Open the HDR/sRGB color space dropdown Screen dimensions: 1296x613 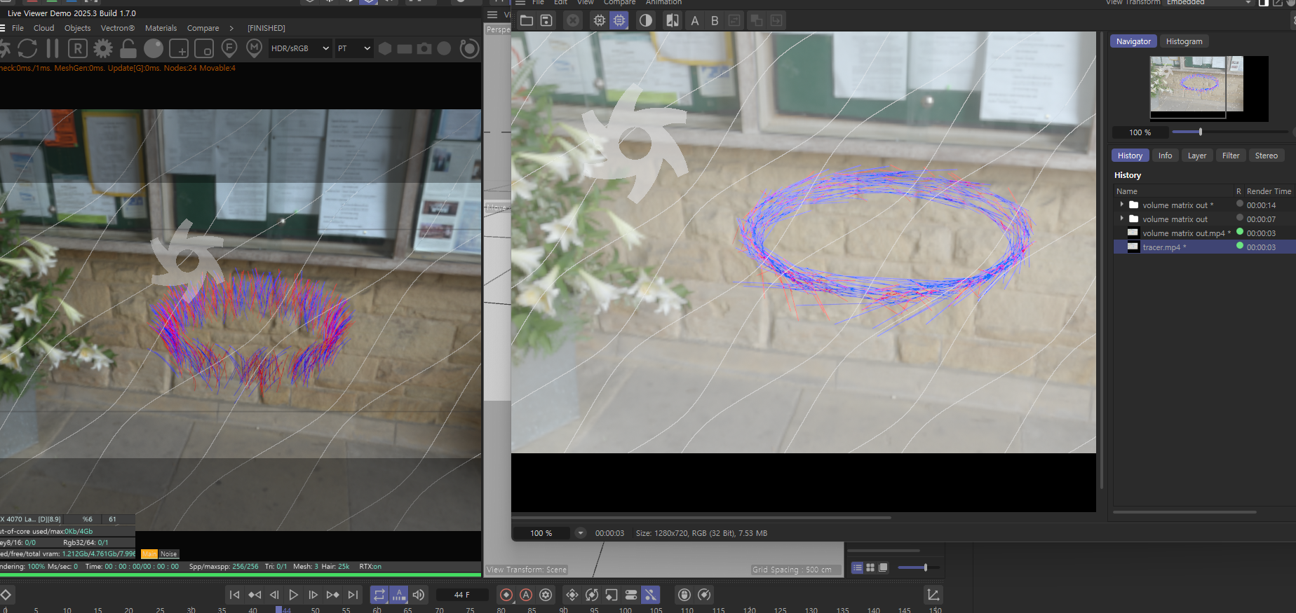(300, 48)
